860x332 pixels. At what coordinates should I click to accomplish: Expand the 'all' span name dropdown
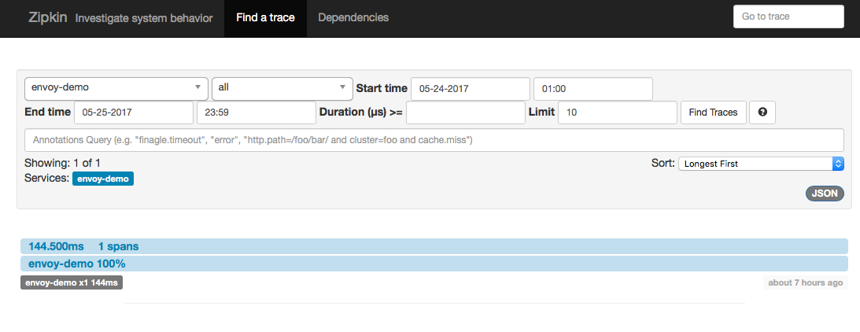pos(282,89)
